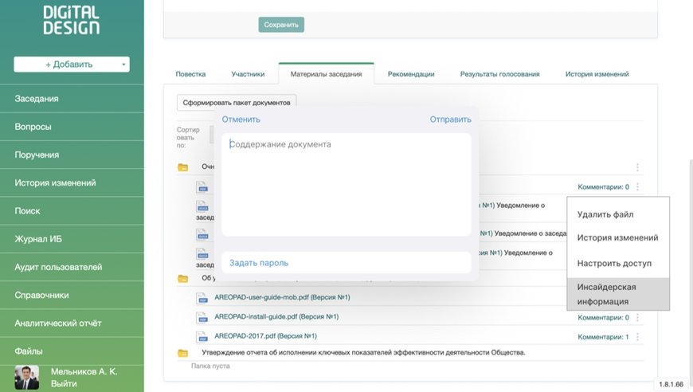The image size is (693, 392).
Task: Click the 'Задать пароль' field
Action: pos(346,263)
